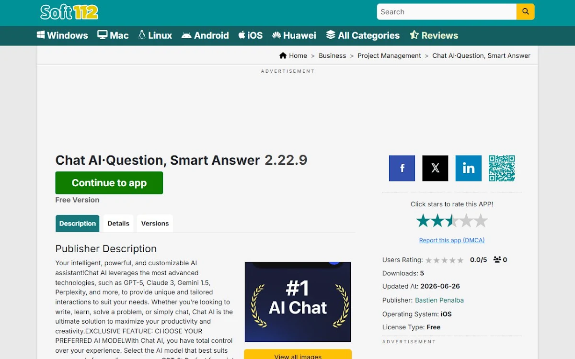Click the version number 2.22.9

click(x=286, y=160)
